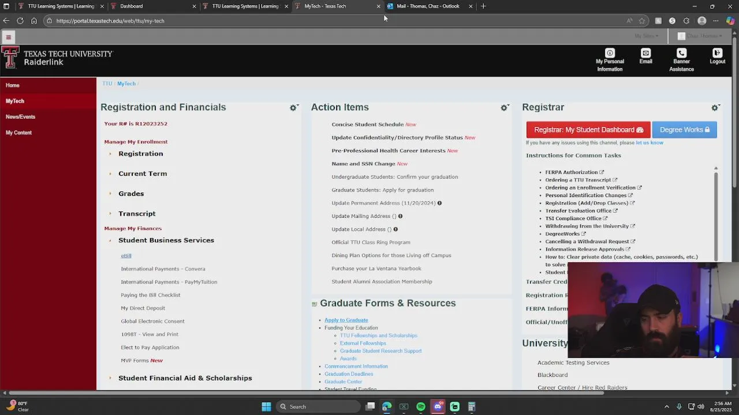The image size is (739, 415).
Task: Toggle the hamburger menu button
Action: click(x=8, y=37)
